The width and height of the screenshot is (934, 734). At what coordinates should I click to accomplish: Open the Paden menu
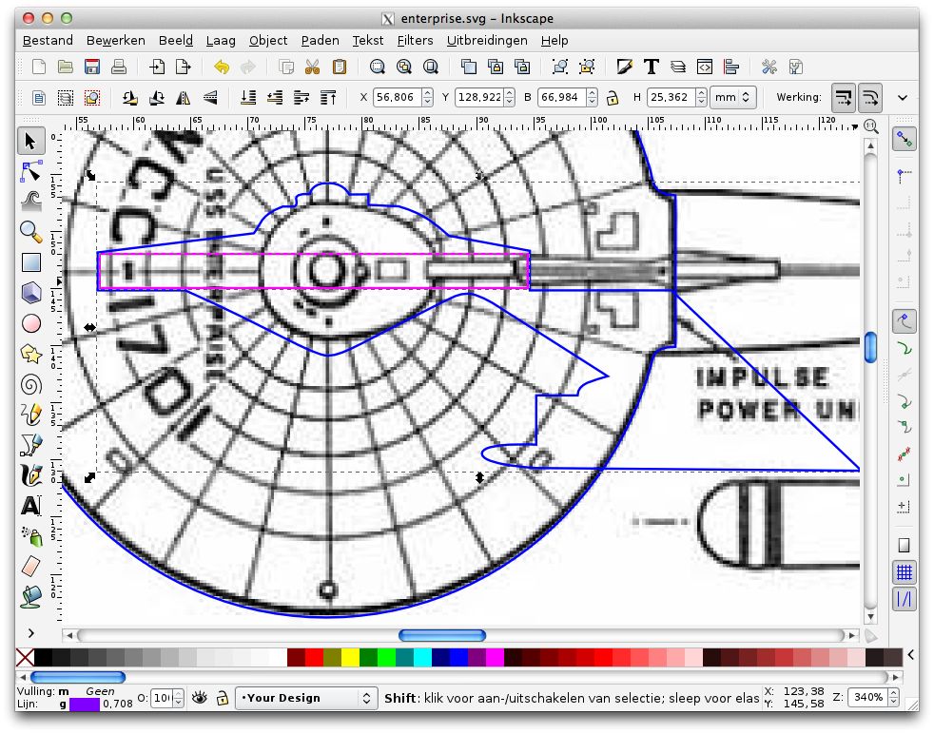(x=320, y=41)
